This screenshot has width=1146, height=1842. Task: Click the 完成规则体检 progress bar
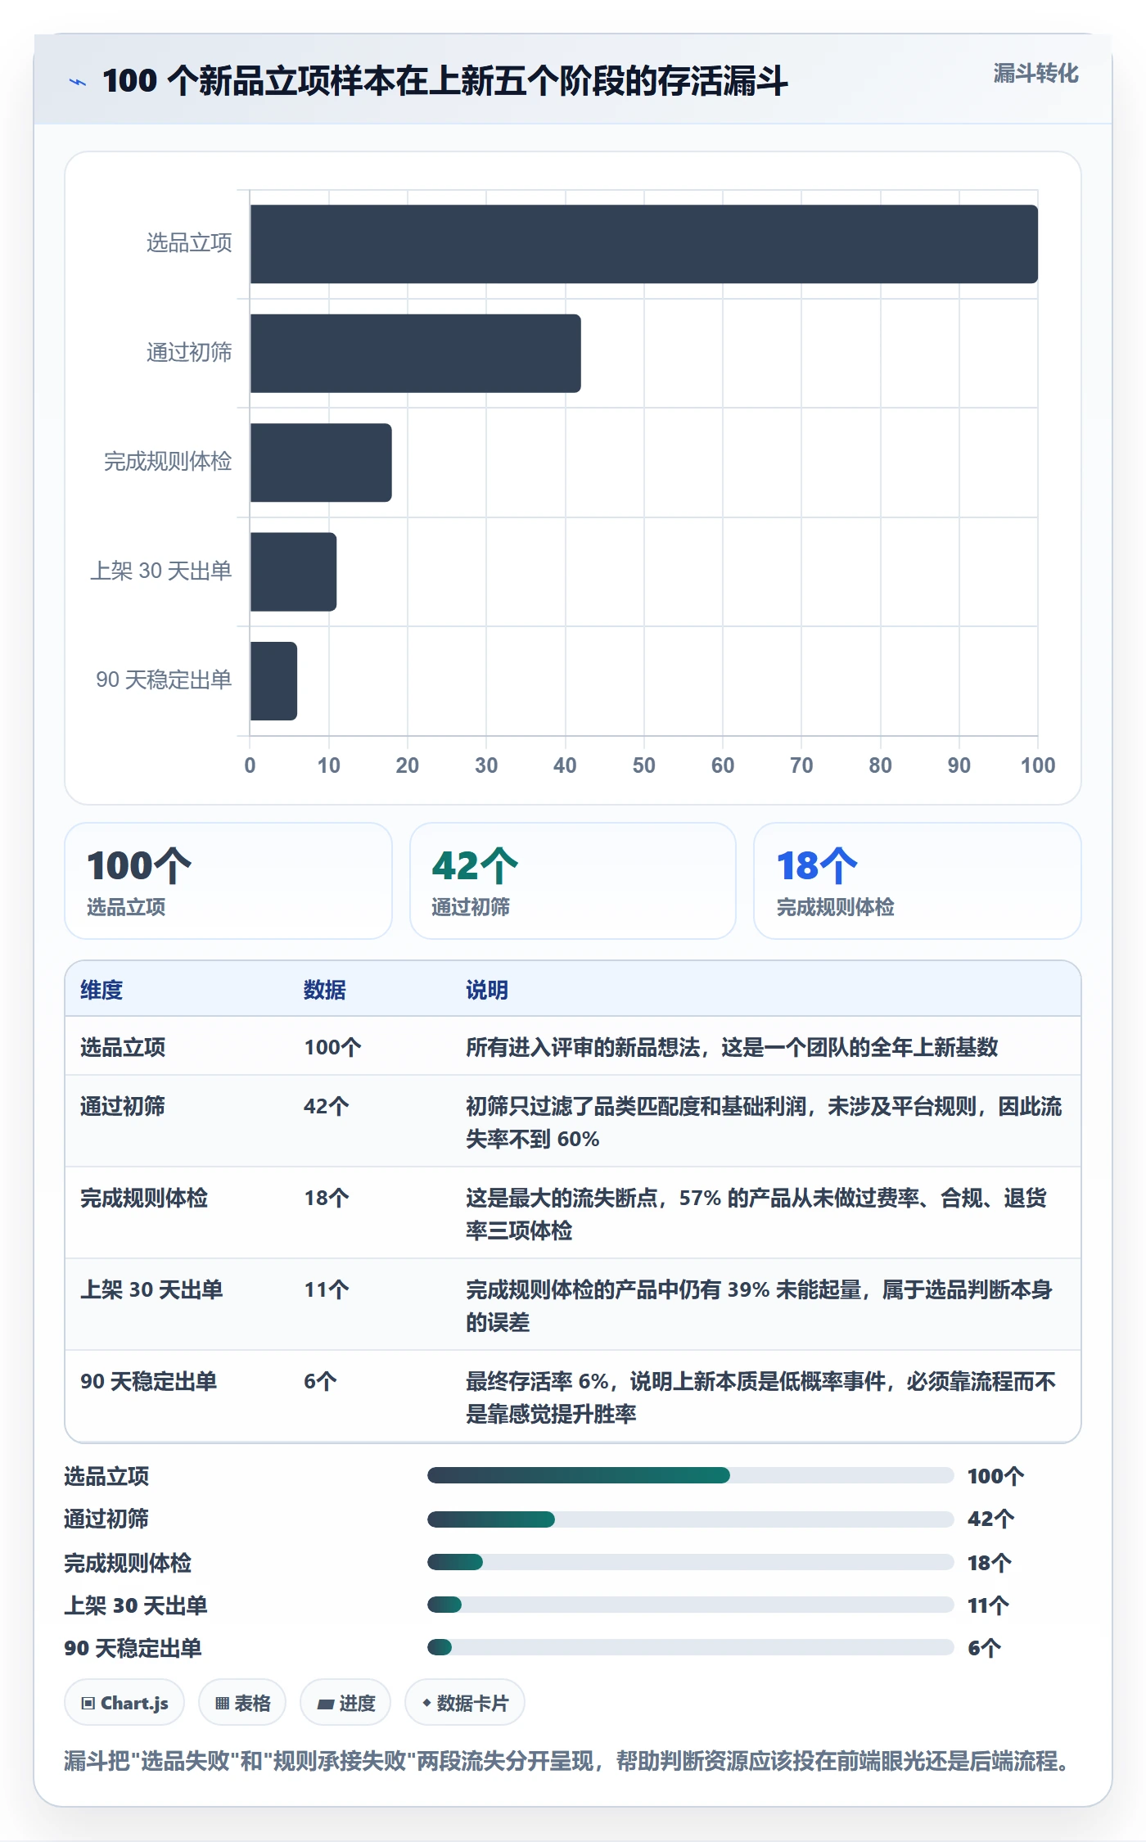click(x=690, y=1562)
